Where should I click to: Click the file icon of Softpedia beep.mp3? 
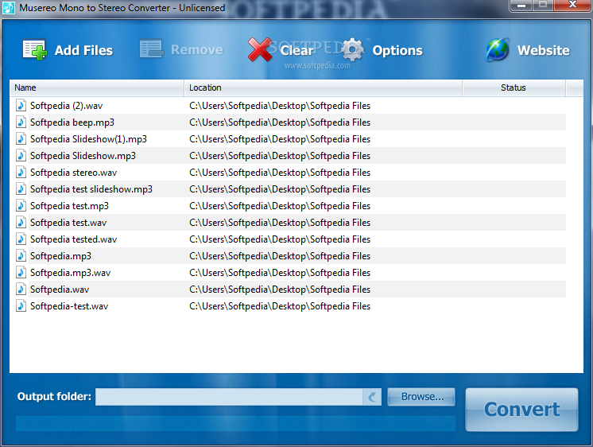(21, 122)
